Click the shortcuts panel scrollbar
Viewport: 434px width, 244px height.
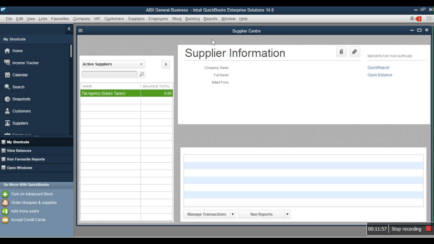point(71,51)
